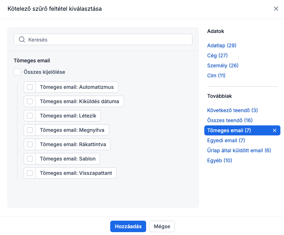Mark the Tömeges email: Sablon checkbox

coord(30,159)
